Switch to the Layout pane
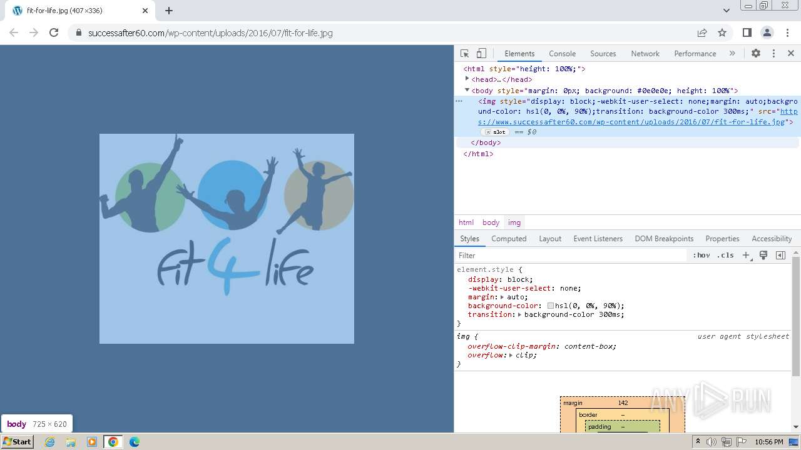Screen dimensions: 801x450 pyautogui.click(x=550, y=239)
